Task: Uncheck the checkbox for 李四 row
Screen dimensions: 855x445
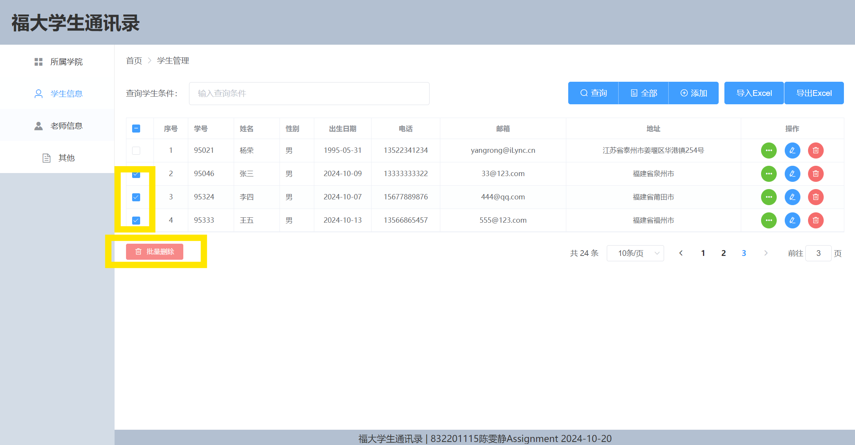Action: (136, 197)
